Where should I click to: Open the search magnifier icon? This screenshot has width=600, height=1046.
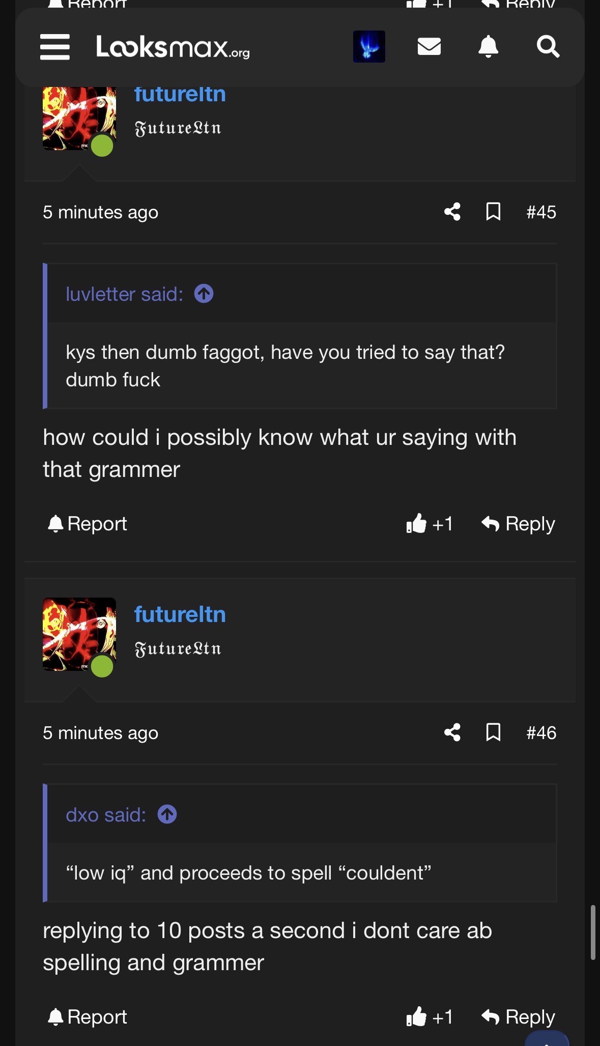pyautogui.click(x=548, y=47)
